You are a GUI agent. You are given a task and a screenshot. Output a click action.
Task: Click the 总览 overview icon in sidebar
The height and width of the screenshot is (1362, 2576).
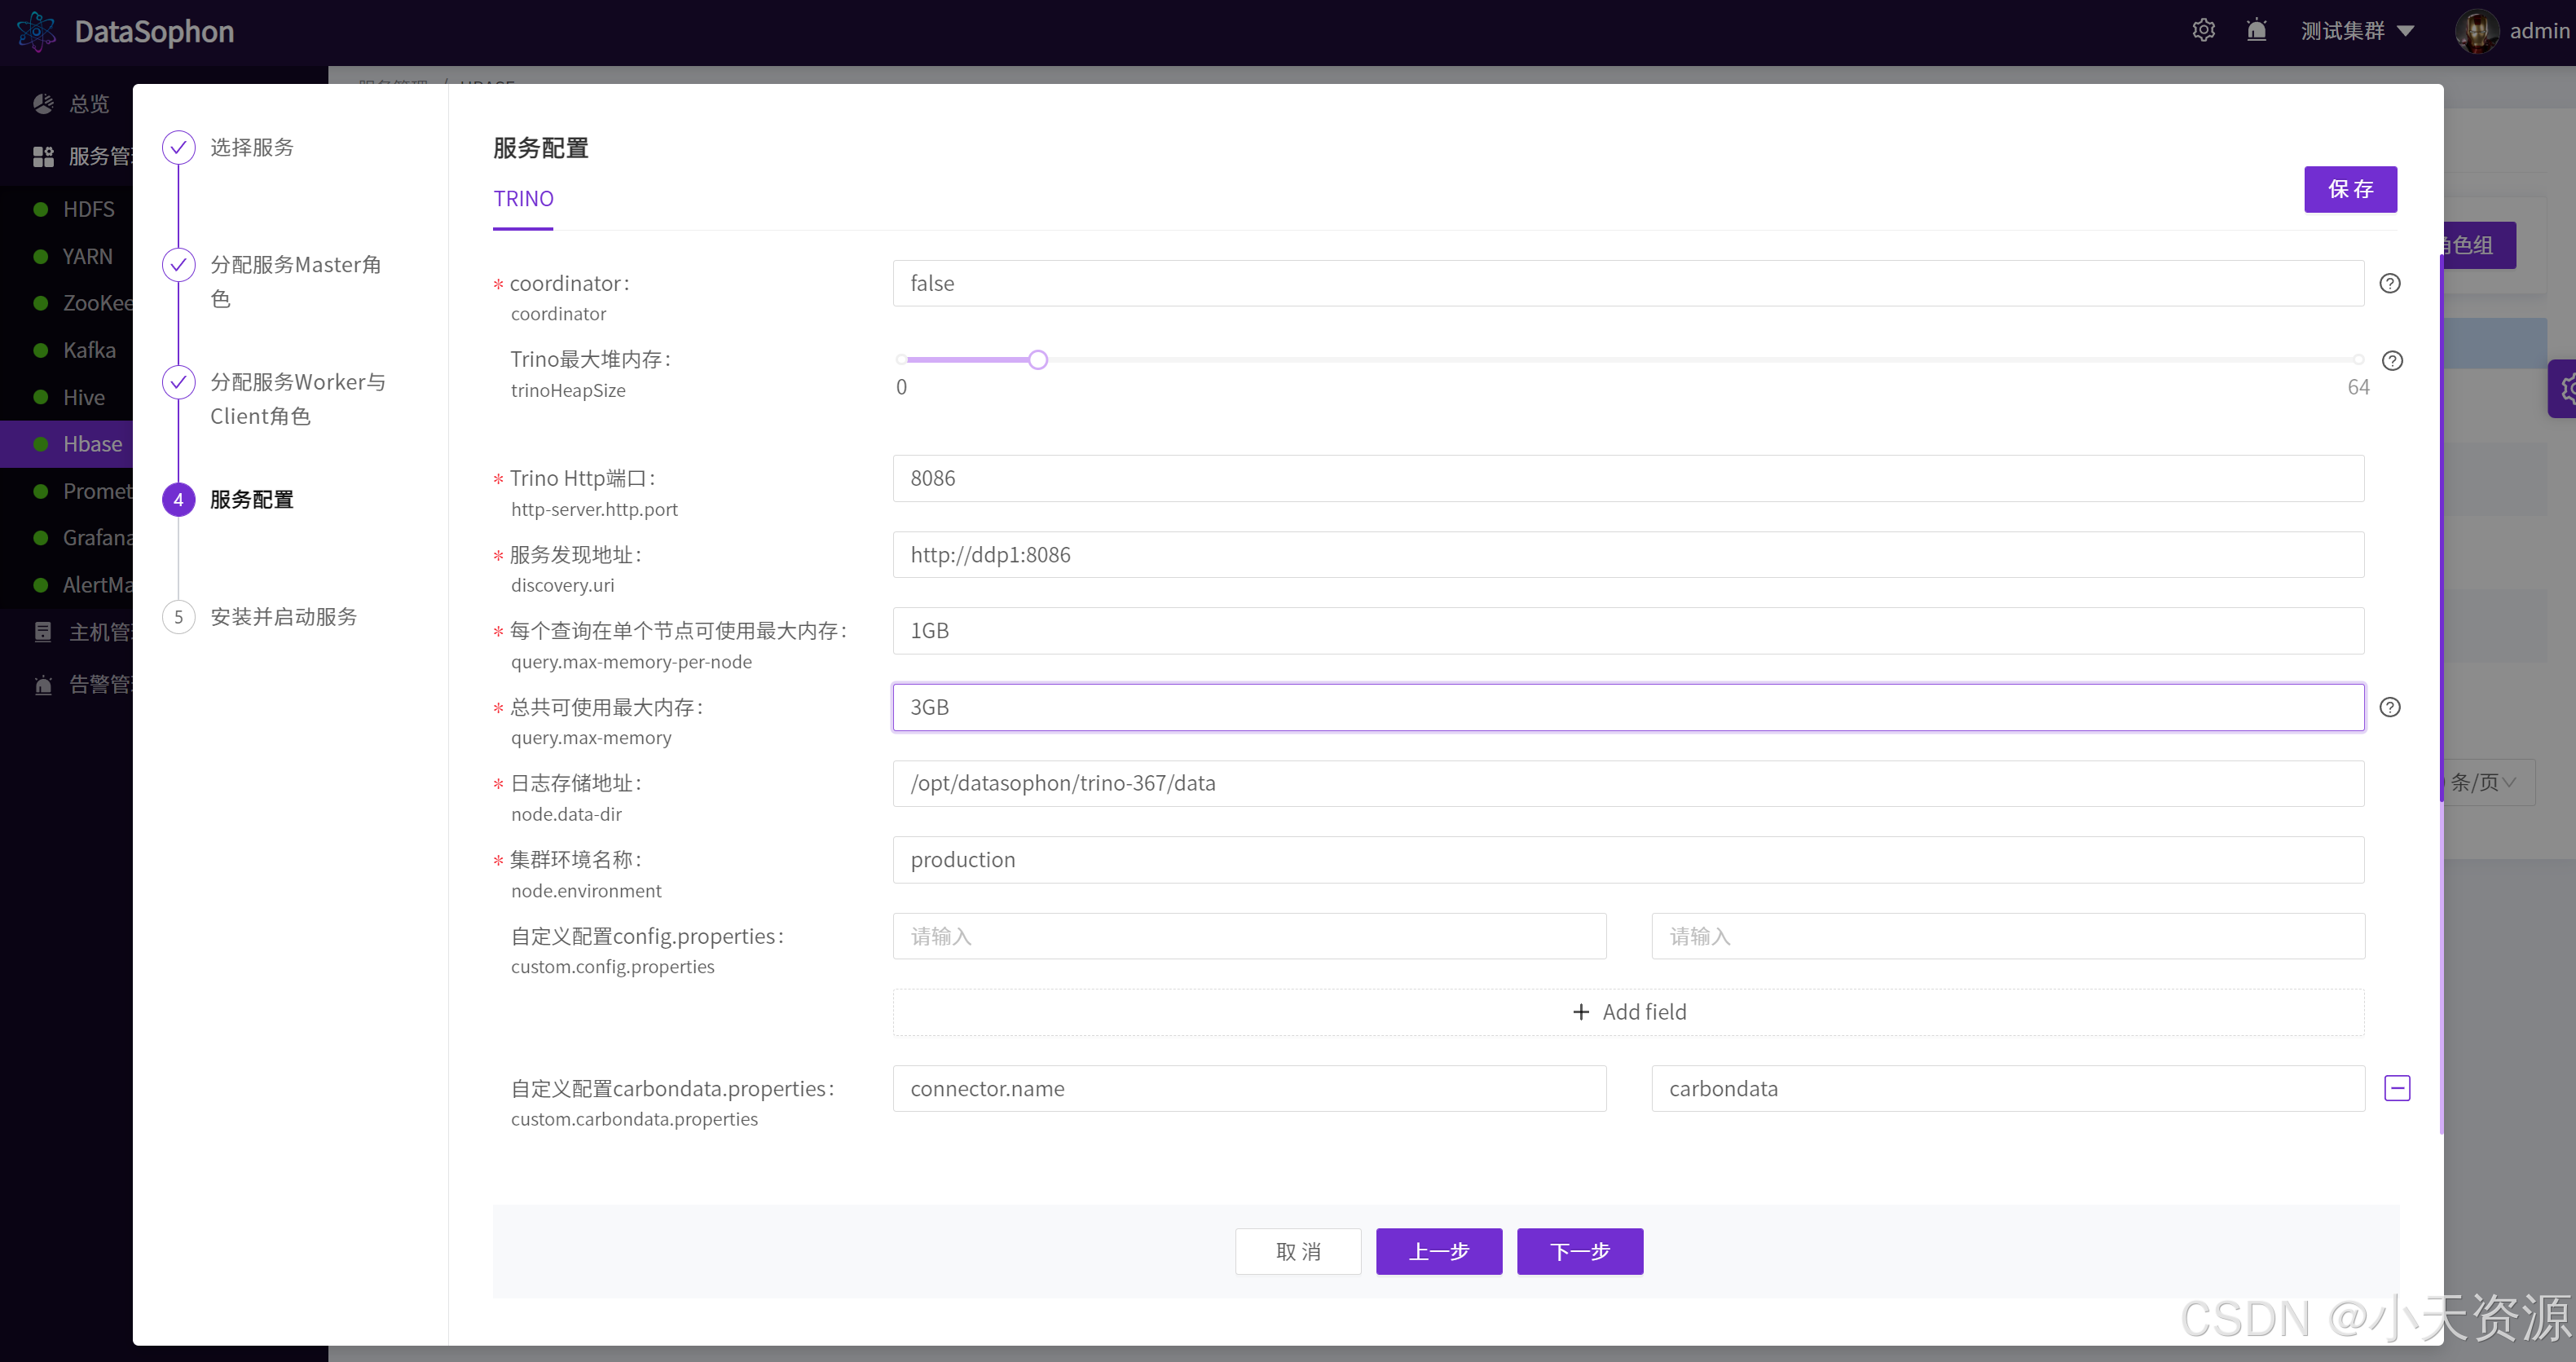[43, 103]
